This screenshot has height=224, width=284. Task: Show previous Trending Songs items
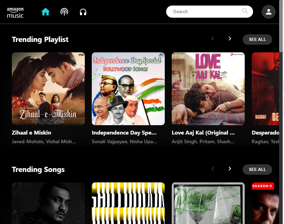pyautogui.click(x=213, y=169)
